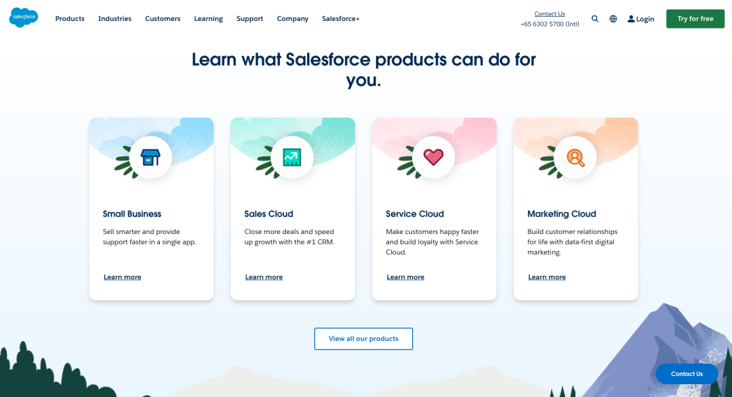Click the Salesforce cloud logo

coord(23,18)
